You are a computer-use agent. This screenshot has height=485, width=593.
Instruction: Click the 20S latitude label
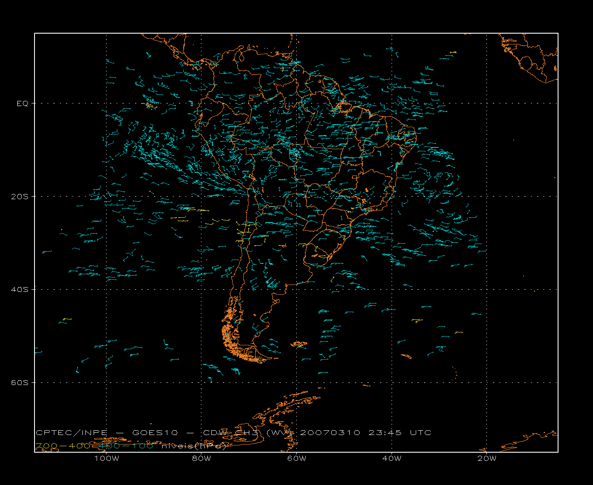point(19,197)
